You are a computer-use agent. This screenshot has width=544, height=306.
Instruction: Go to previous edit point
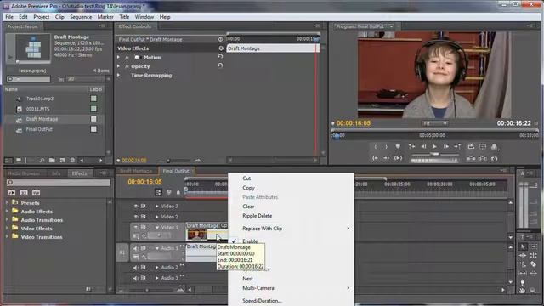pyautogui.click(x=411, y=147)
